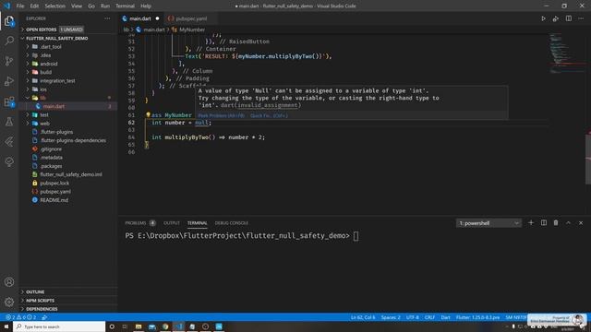
Task: Click the CRLF line ending in the status bar
Action: click(429, 317)
